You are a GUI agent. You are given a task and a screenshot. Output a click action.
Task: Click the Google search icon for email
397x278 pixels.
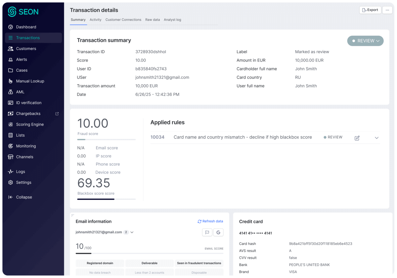(x=218, y=232)
